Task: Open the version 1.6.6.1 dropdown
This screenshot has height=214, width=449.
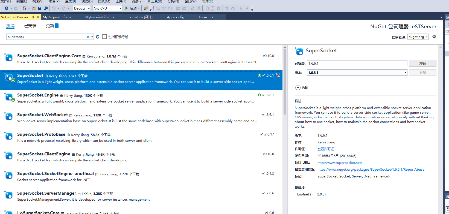Action: 357,73
